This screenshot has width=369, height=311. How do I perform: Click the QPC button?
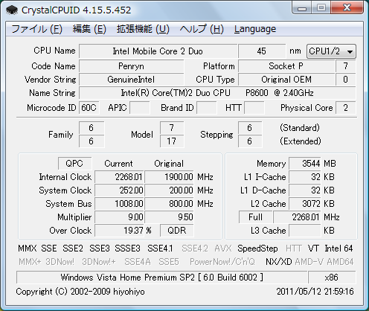pos(74,164)
